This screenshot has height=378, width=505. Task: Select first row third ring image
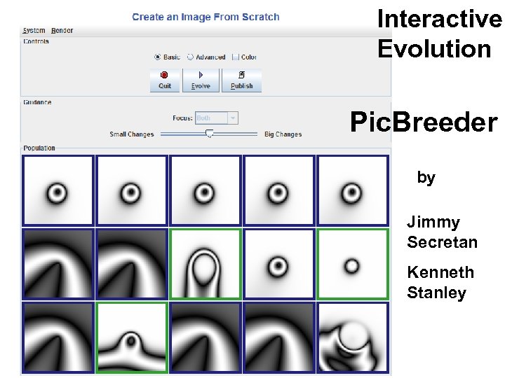click(x=205, y=190)
